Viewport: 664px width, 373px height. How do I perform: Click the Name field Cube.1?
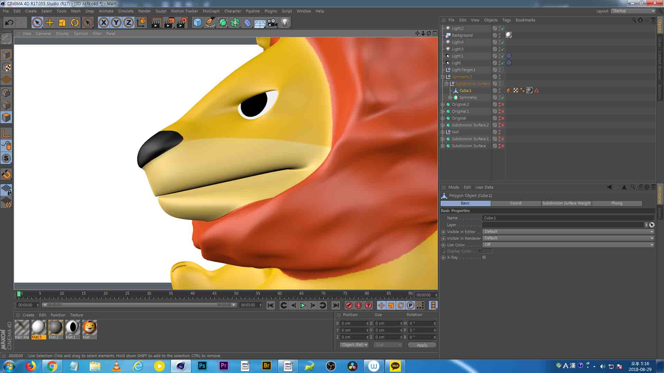click(568, 218)
